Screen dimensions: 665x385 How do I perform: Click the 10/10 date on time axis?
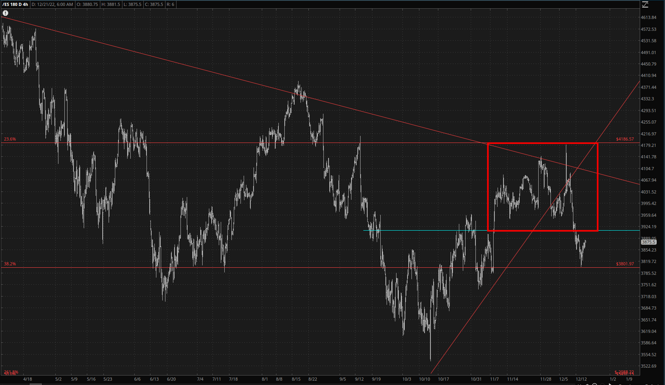(x=425, y=379)
